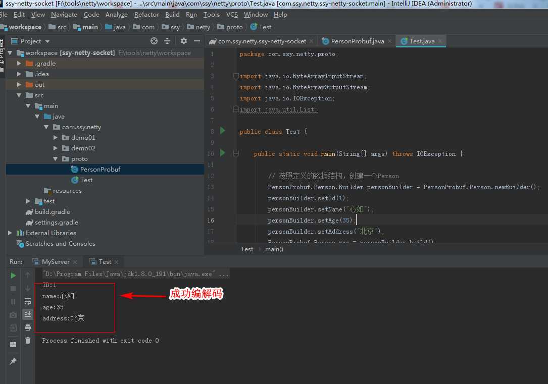Click the Down stack trace arrow
The width and height of the screenshot is (548, 384).
coord(28,288)
